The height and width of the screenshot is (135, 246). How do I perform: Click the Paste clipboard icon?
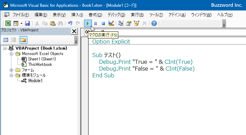53,23
